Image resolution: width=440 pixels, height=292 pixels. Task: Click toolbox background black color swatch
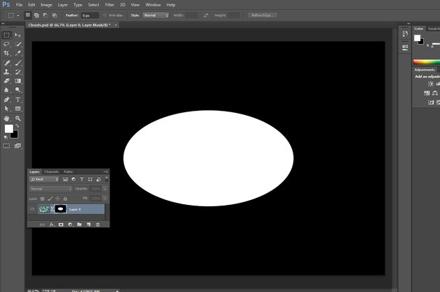point(15,136)
